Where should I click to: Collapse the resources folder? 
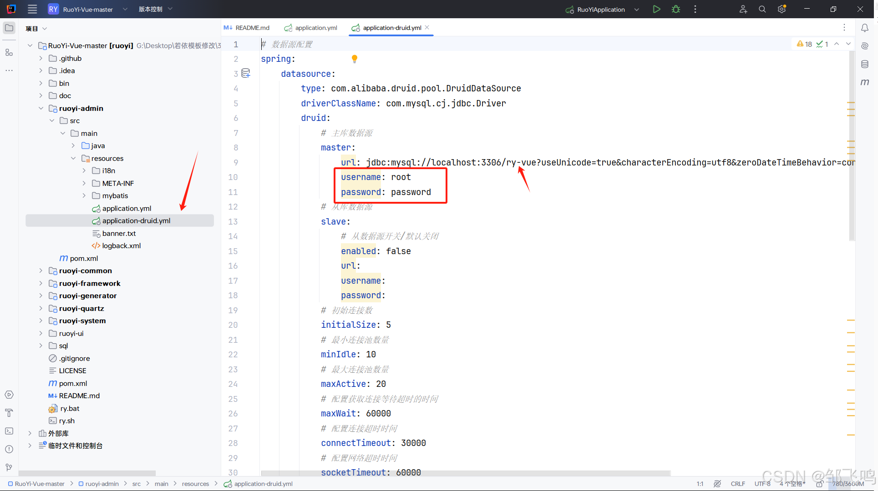tap(73, 158)
